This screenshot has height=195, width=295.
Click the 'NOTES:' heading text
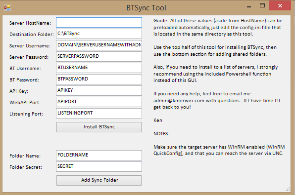pyautogui.click(x=161, y=134)
